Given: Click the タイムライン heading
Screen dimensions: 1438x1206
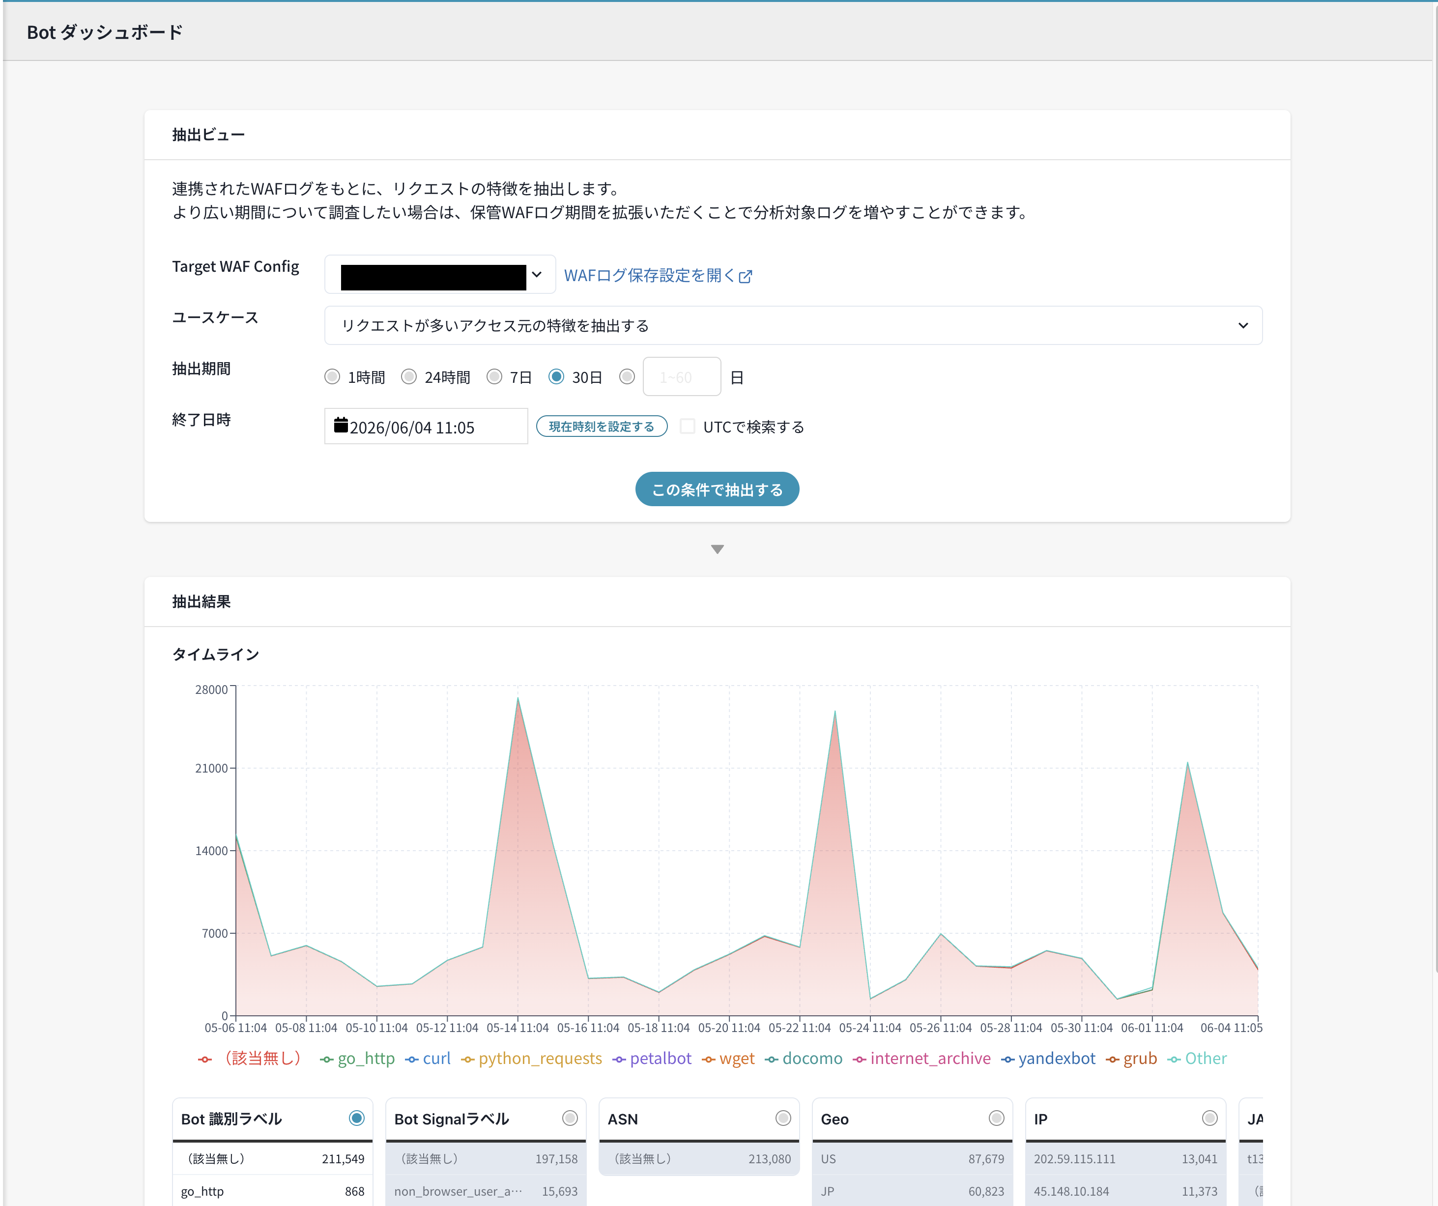Looking at the screenshot, I should [216, 654].
